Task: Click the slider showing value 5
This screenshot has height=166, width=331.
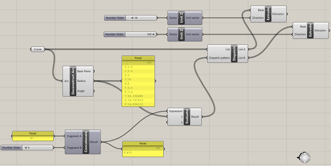Action: pos(38,148)
